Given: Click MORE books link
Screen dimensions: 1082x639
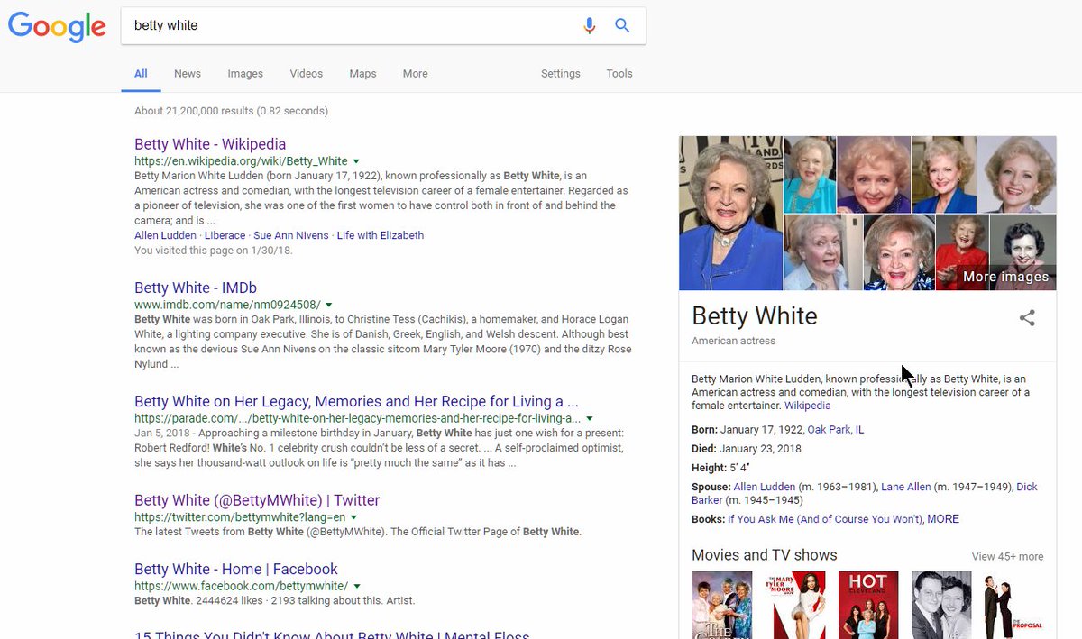Looking at the screenshot, I should pyautogui.click(x=943, y=519).
